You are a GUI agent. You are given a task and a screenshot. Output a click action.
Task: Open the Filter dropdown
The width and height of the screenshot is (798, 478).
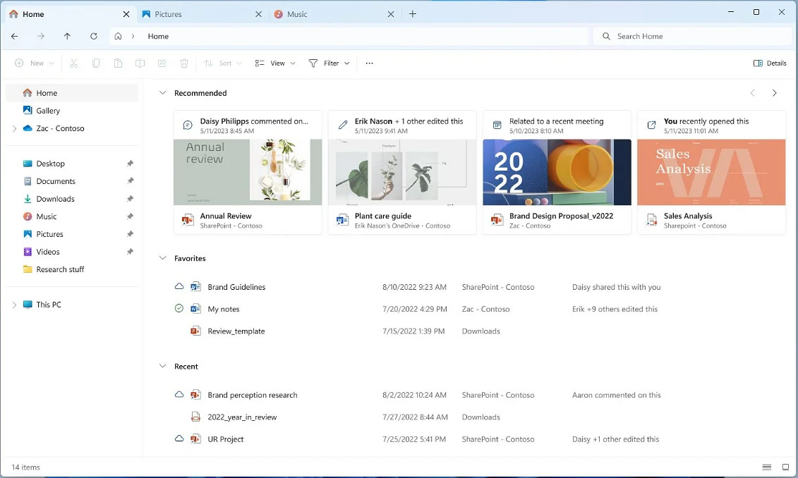(x=330, y=63)
